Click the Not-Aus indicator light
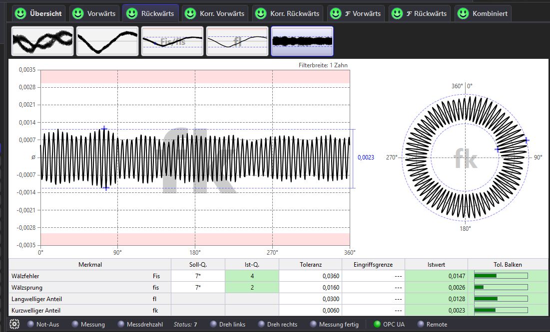Screen dimensions: 550x332 (31, 324)
